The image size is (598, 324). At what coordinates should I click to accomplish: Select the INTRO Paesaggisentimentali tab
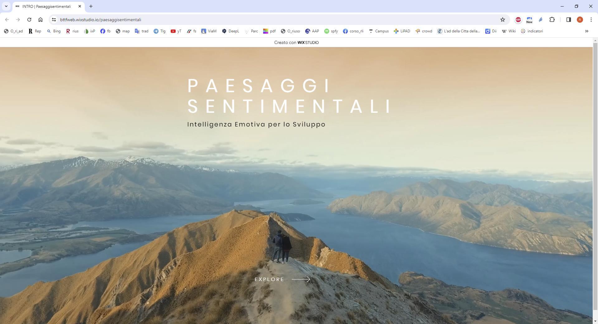pos(47,6)
